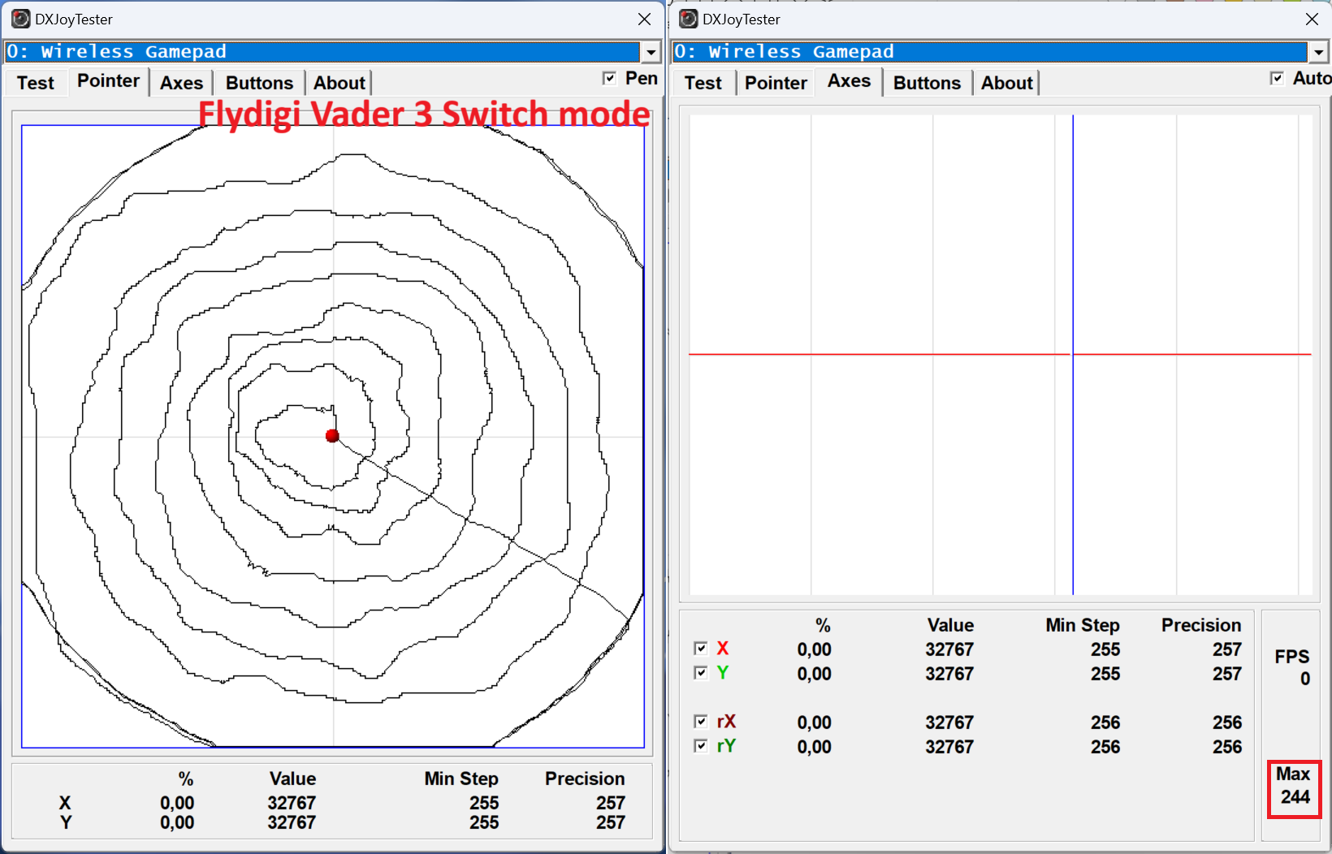Image resolution: width=1332 pixels, height=854 pixels.
Task: Click the Precision column header in the right window
Action: 1201,626
